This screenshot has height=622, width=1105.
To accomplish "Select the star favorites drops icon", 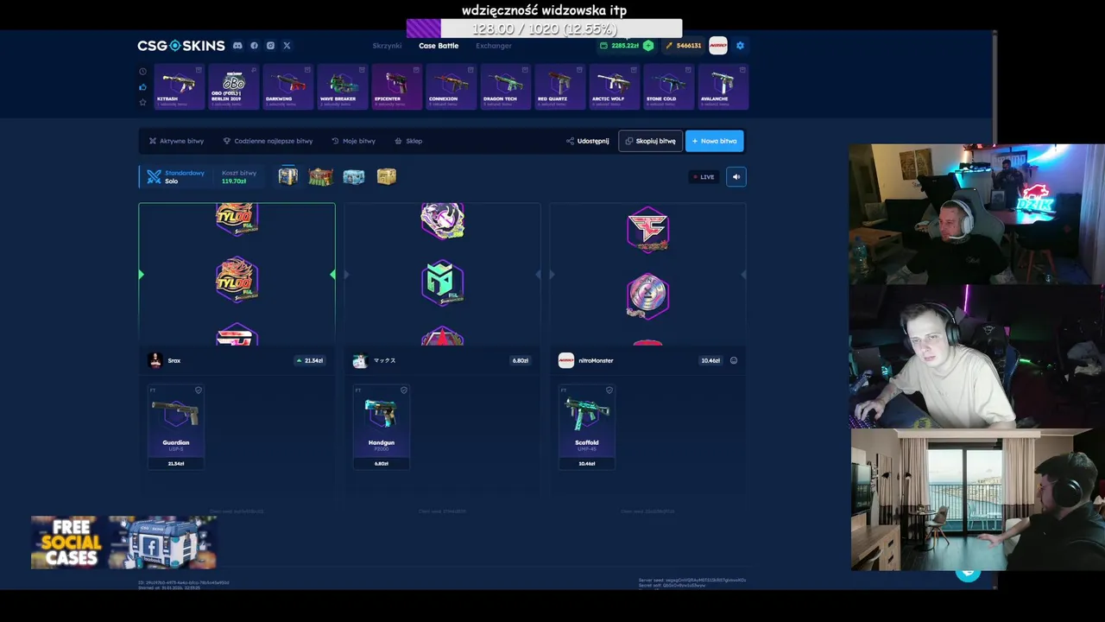I will [x=142, y=102].
